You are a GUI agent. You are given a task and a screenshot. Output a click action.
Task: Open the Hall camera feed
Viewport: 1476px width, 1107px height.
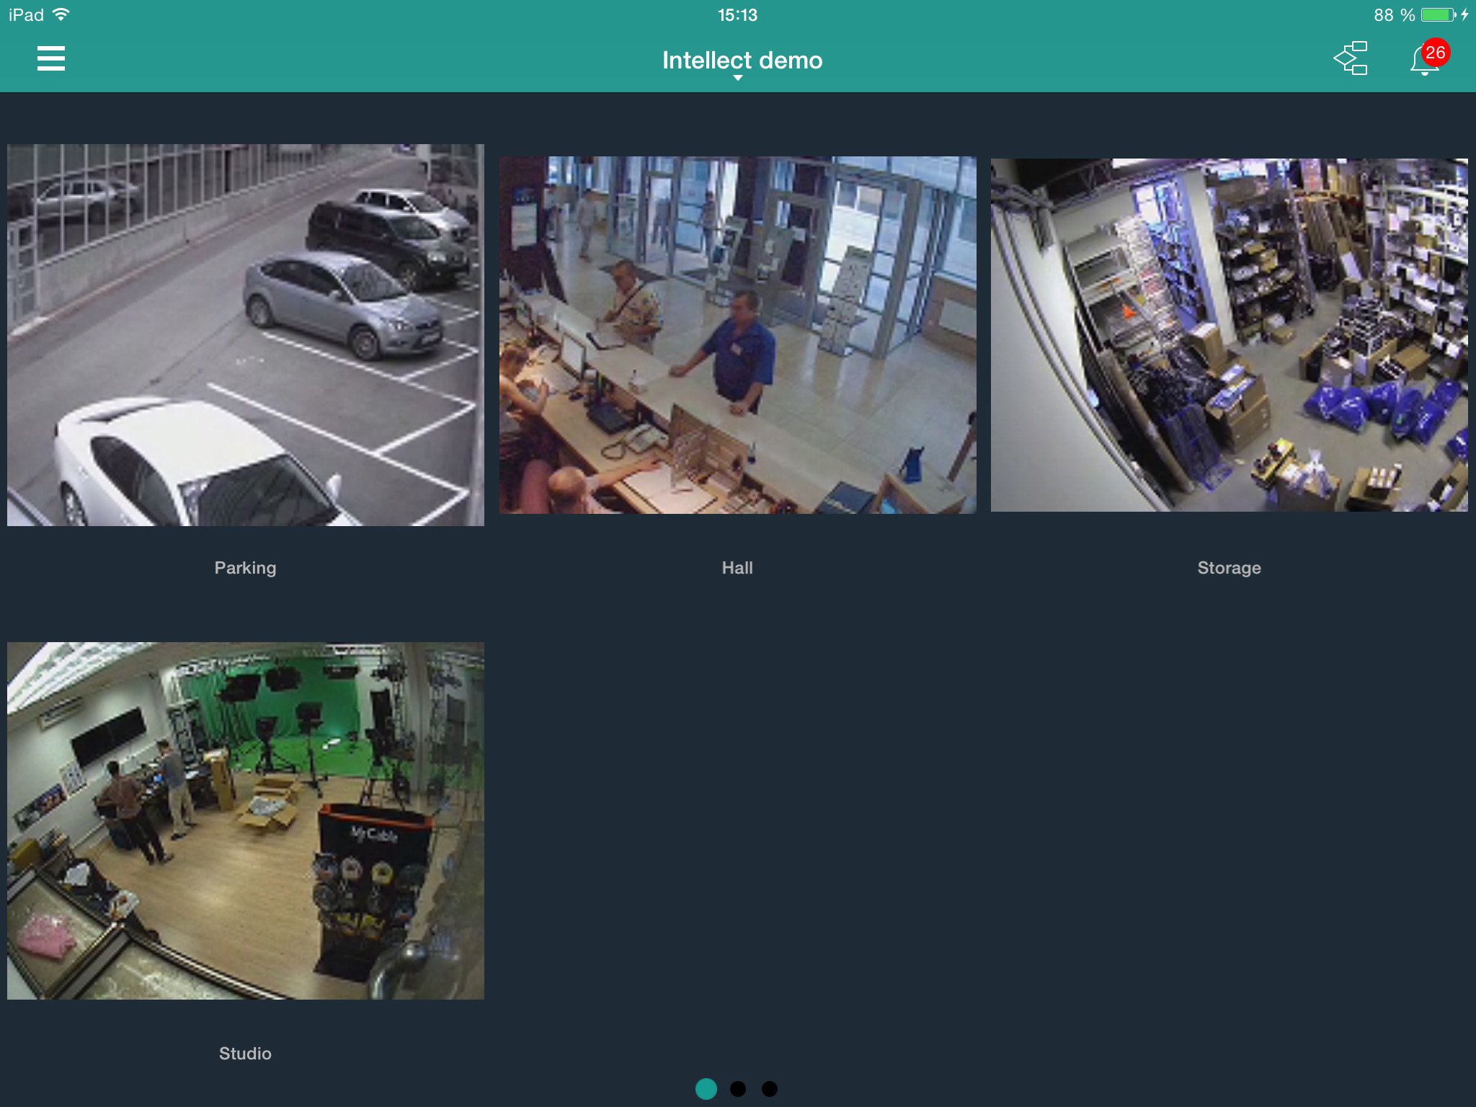pyautogui.click(x=737, y=335)
